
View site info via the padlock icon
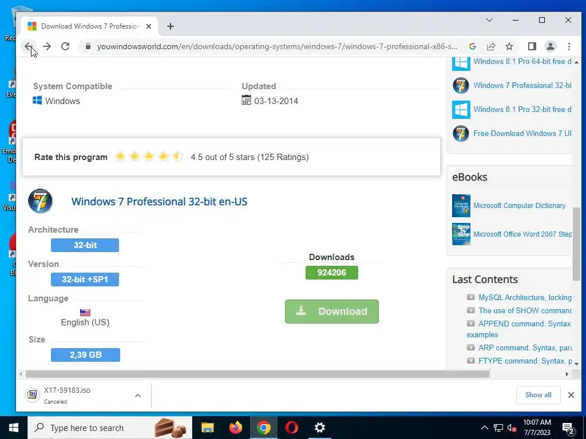88,46
